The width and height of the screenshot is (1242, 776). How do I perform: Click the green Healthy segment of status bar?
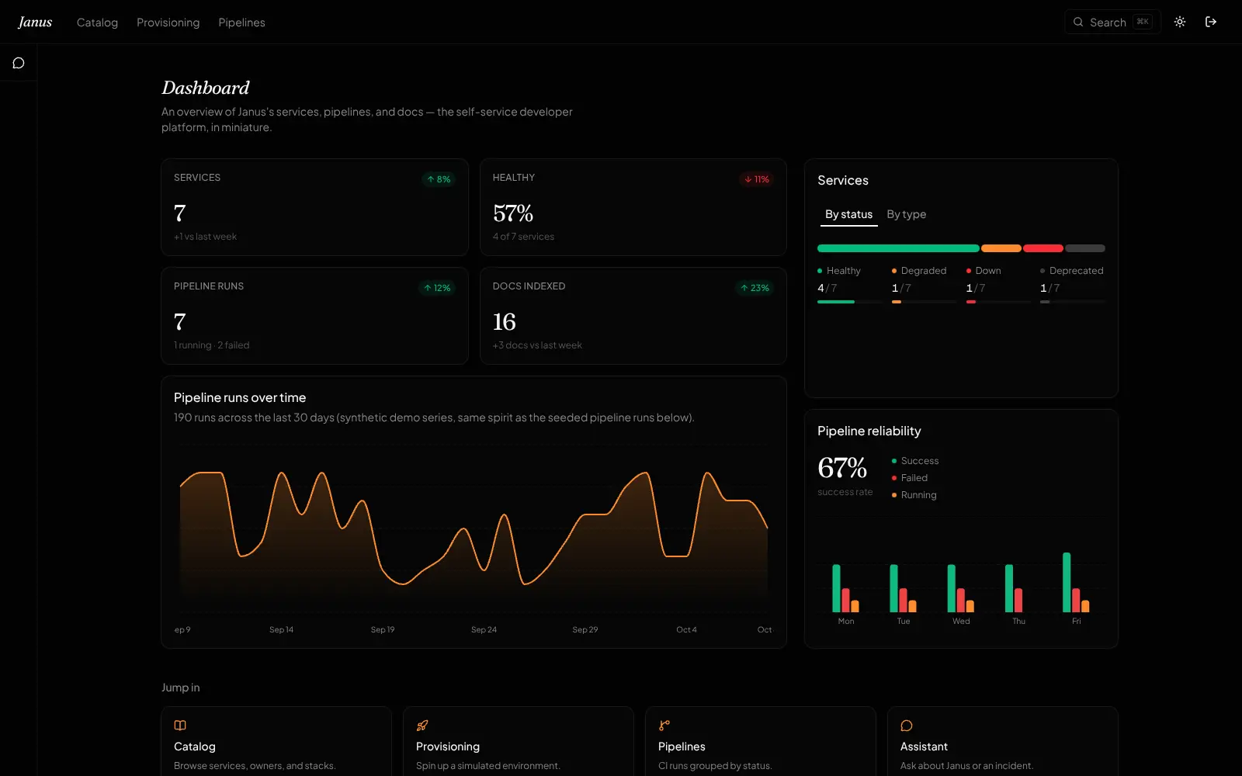898,248
